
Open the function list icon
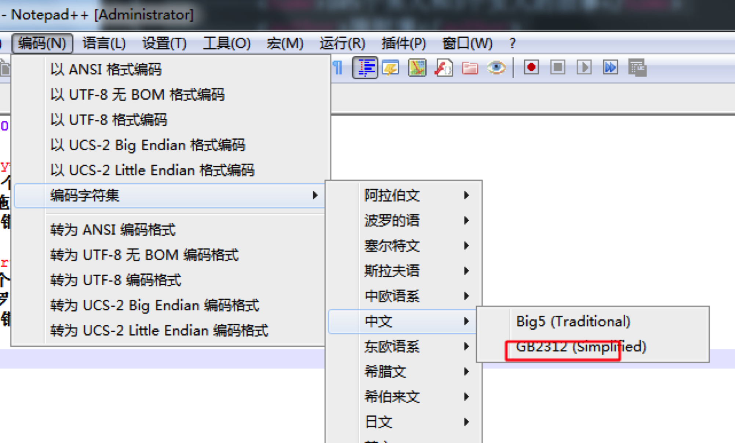(x=444, y=68)
